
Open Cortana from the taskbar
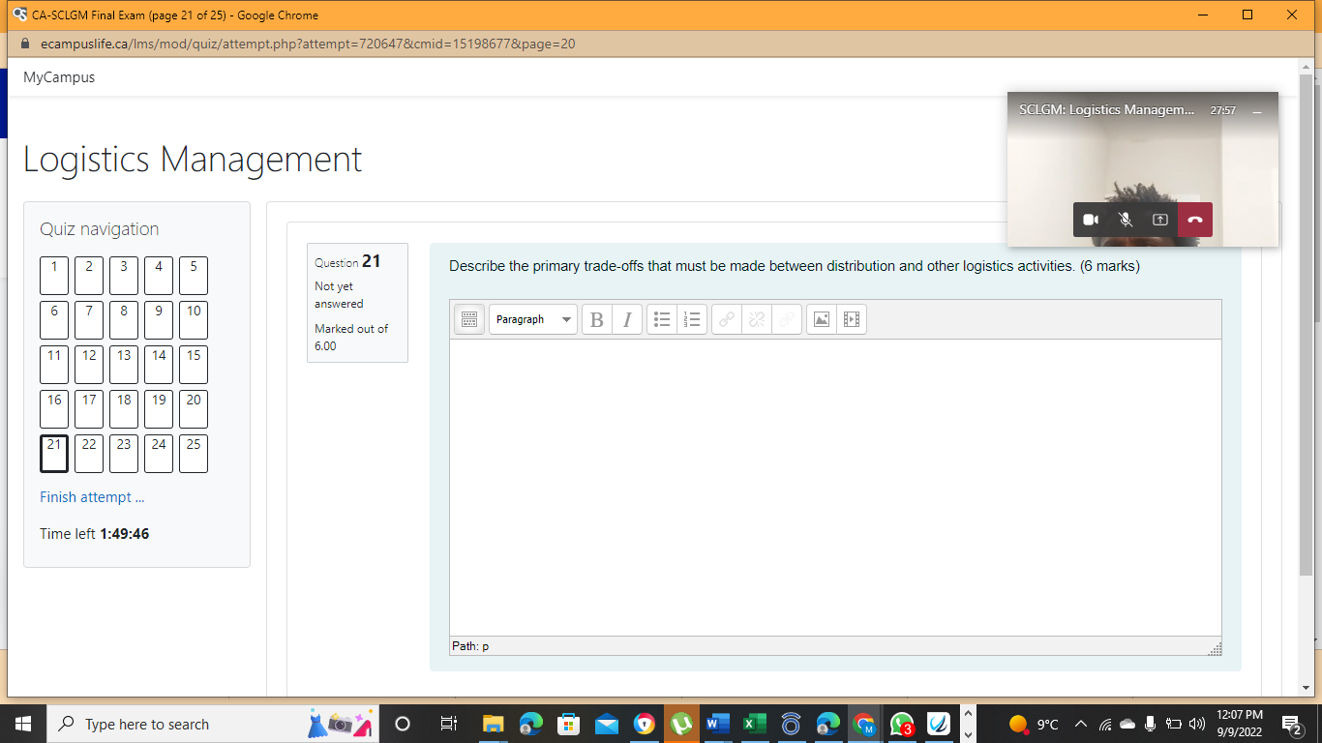(x=404, y=724)
